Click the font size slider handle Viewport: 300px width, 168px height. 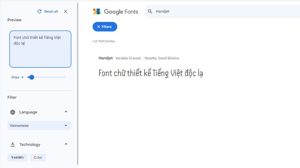click(32, 77)
